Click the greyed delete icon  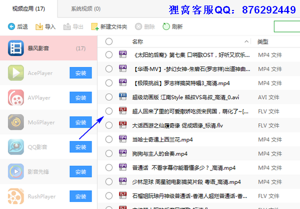click(x=138, y=26)
